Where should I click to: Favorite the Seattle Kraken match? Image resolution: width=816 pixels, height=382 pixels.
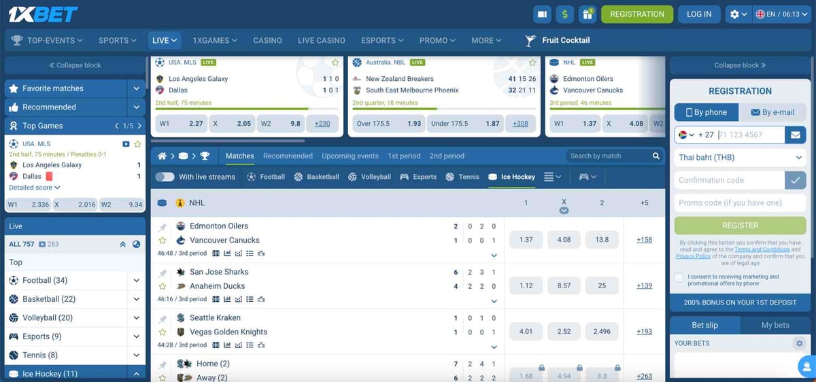coord(163,332)
